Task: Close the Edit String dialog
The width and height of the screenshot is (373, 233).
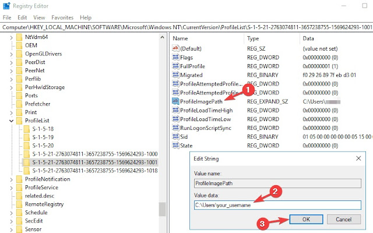Action: pyautogui.click(x=358, y=158)
